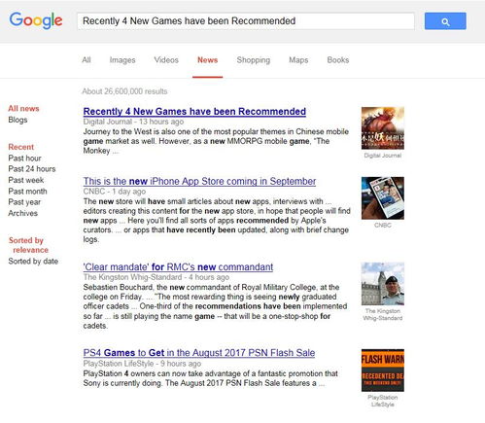Open 'This is the new iPhone App Store' article

[199, 181]
